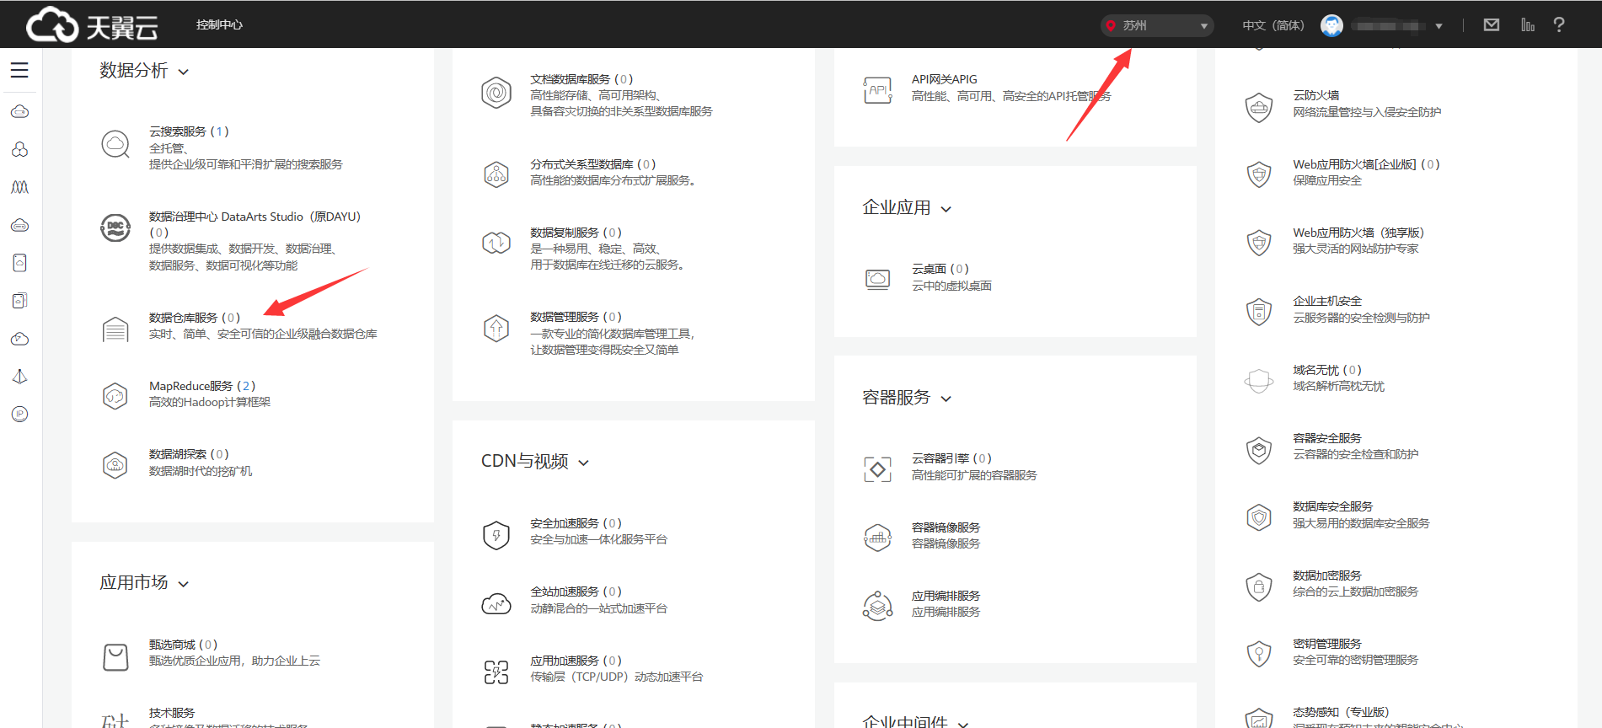Open help via the question mark icon
The image size is (1602, 728).
1559,25
